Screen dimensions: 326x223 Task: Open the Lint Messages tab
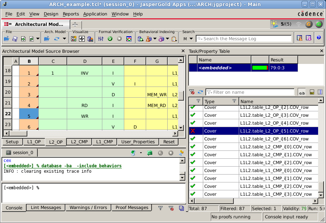46,208
